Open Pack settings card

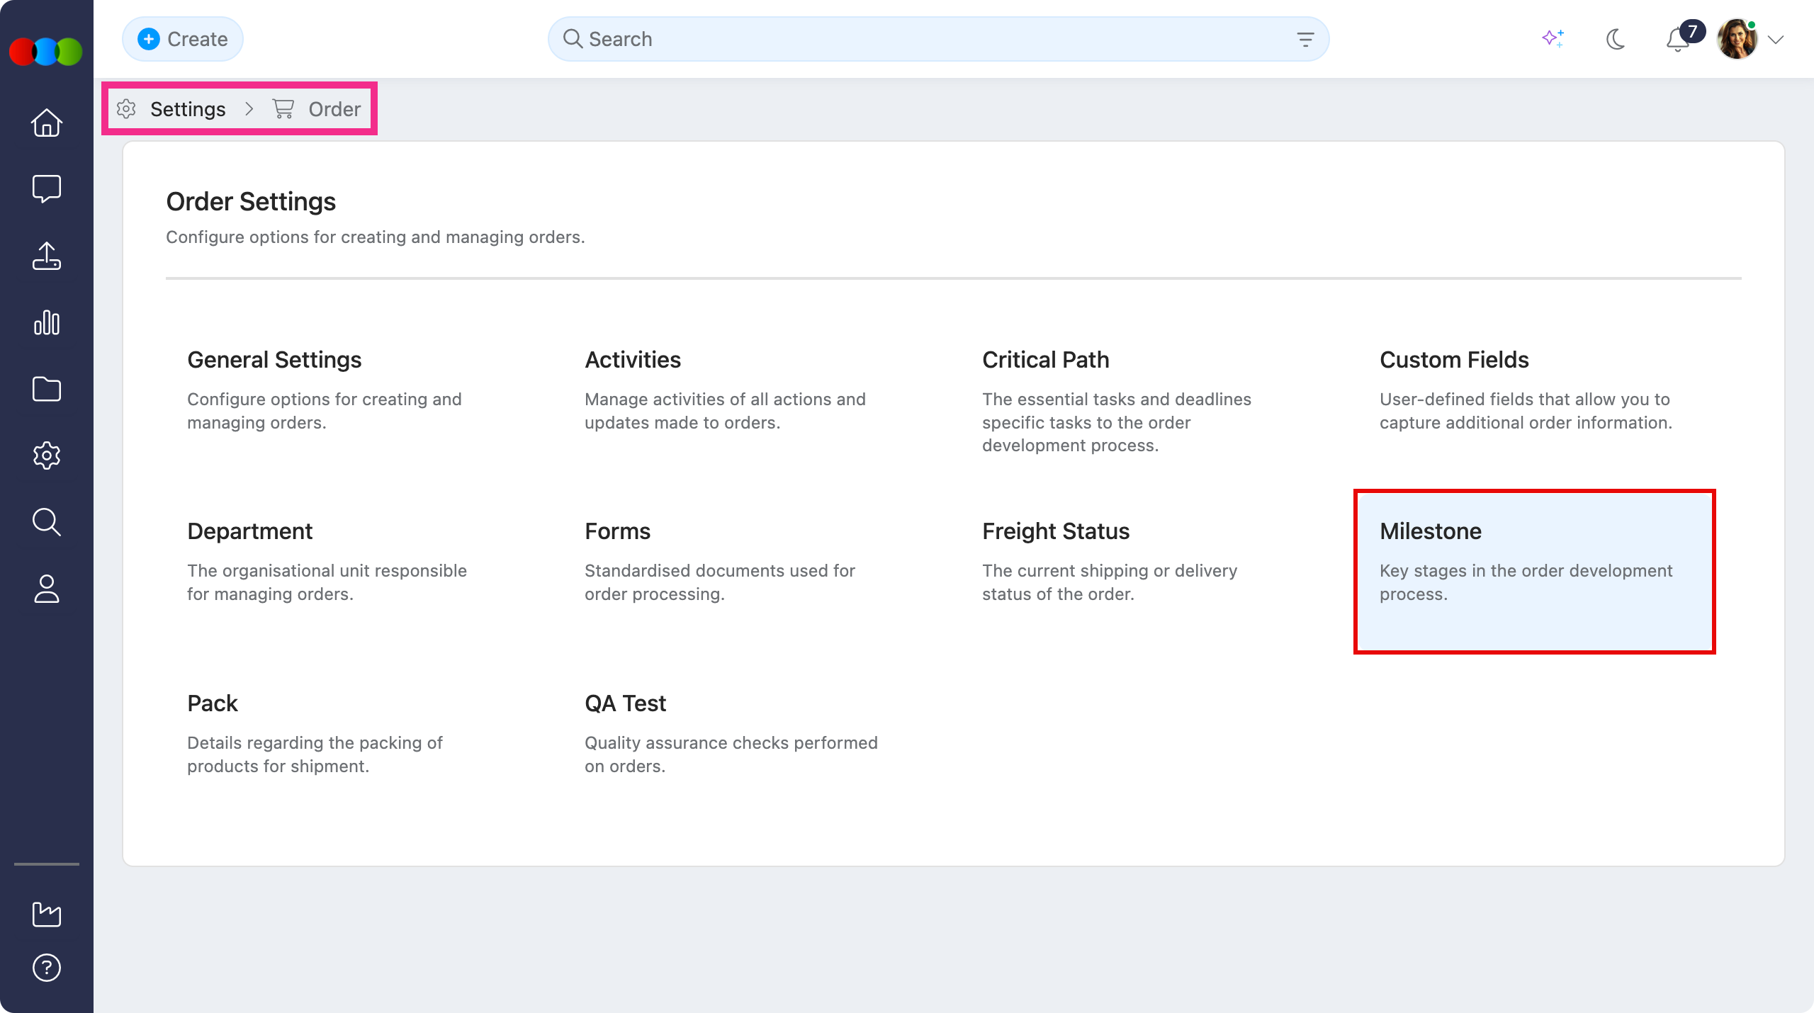[342, 744]
